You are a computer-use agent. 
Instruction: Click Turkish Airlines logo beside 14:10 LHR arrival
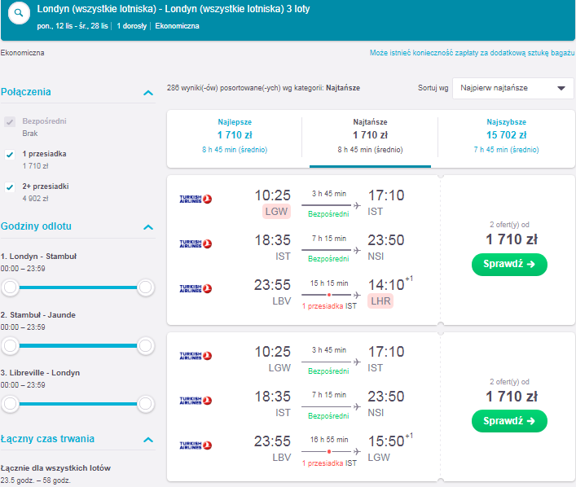click(x=196, y=288)
